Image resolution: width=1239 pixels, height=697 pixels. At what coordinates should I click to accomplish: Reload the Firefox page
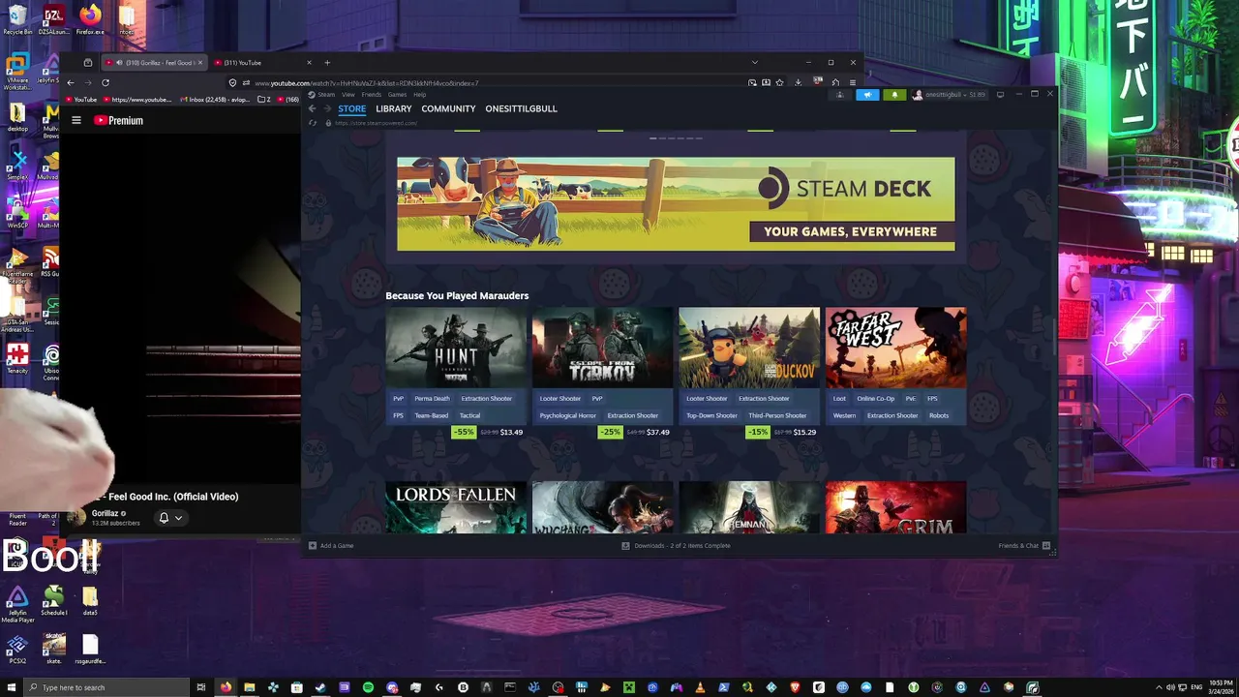(x=106, y=82)
